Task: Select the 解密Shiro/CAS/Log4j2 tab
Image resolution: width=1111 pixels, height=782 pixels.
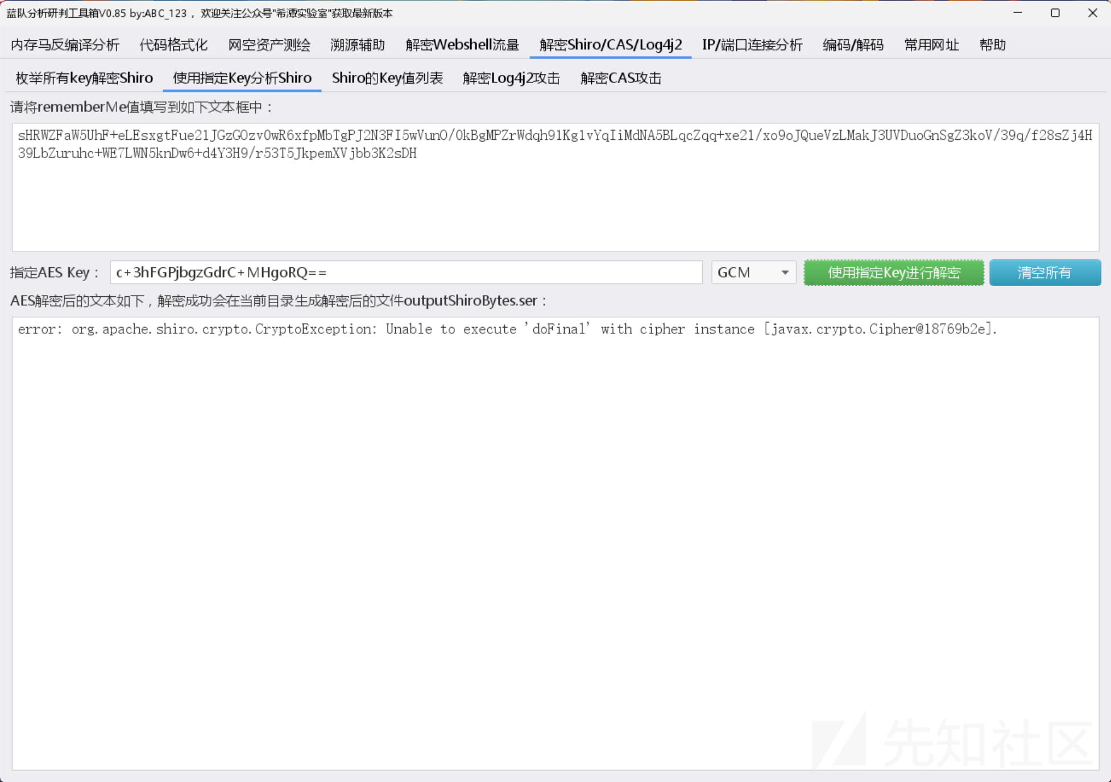Action: tap(611, 45)
